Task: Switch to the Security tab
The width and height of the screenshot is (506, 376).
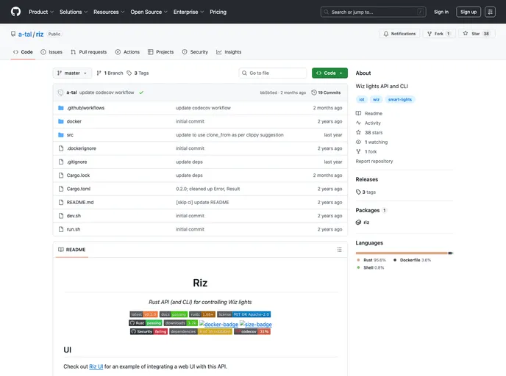Action: pyautogui.click(x=195, y=52)
